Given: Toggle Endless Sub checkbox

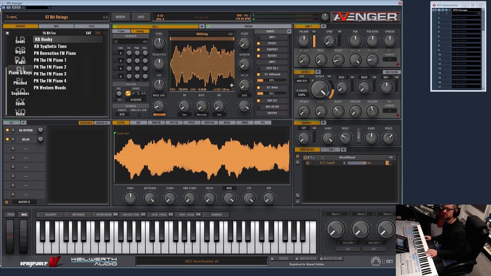Looking at the screenshot, I should (139, 114).
